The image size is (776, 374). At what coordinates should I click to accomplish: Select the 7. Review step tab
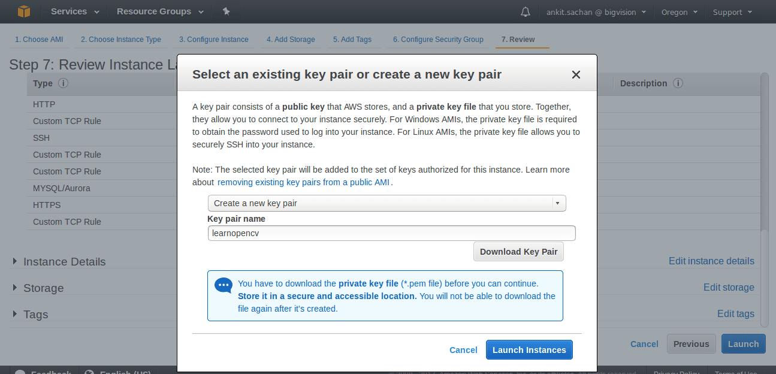518,40
